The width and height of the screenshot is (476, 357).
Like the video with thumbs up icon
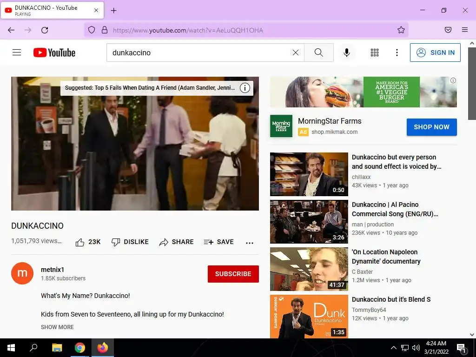(x=80, y=242)
